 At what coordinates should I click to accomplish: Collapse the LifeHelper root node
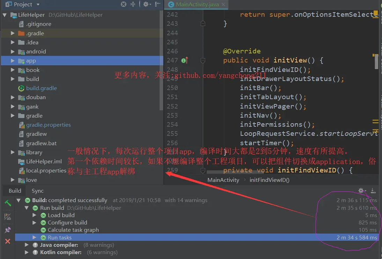[5, 15]
